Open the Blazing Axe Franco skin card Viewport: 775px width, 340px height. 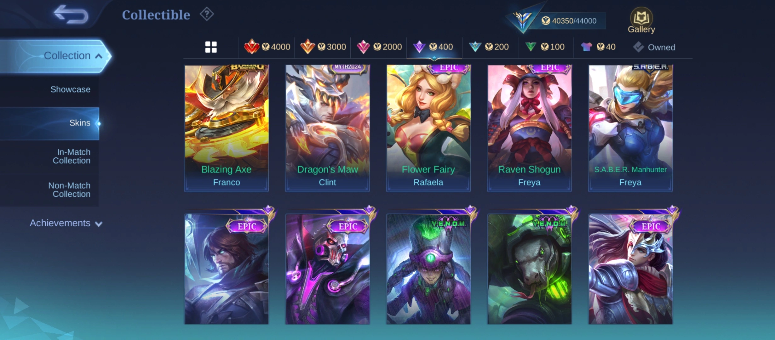tap(227, 128)
